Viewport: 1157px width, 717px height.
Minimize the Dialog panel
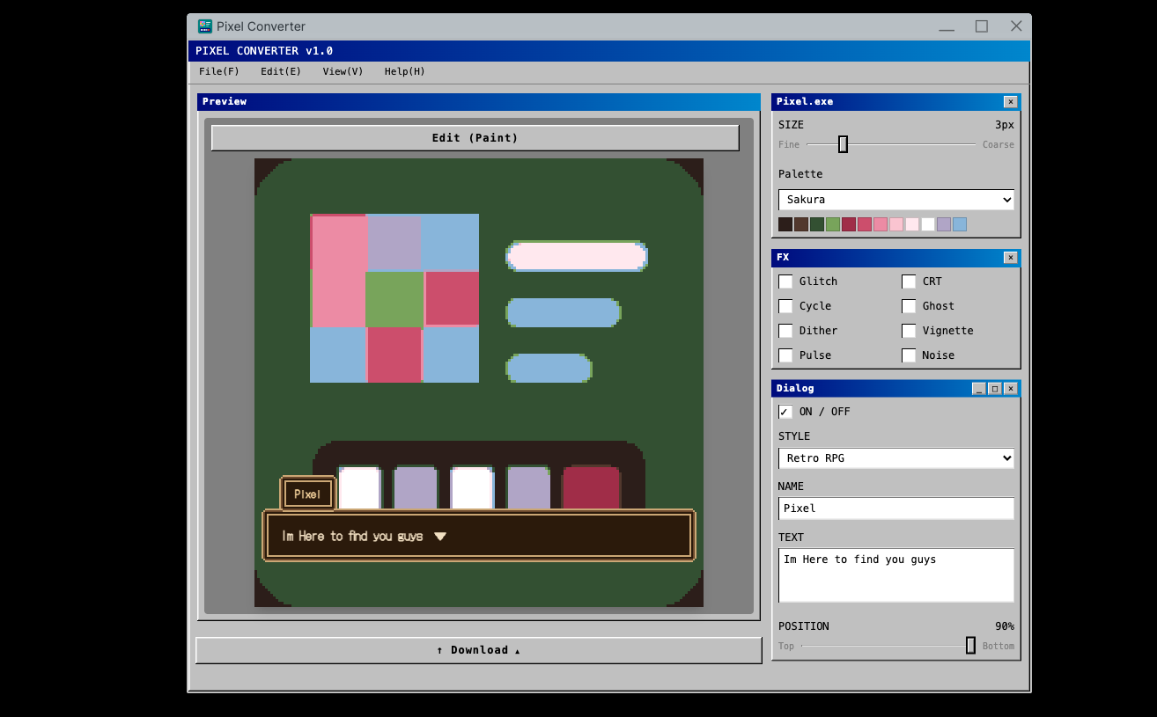click(978, 389)
